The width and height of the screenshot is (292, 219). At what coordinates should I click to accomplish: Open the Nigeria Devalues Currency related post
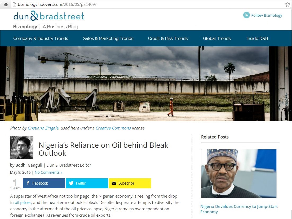coord(239,209)
